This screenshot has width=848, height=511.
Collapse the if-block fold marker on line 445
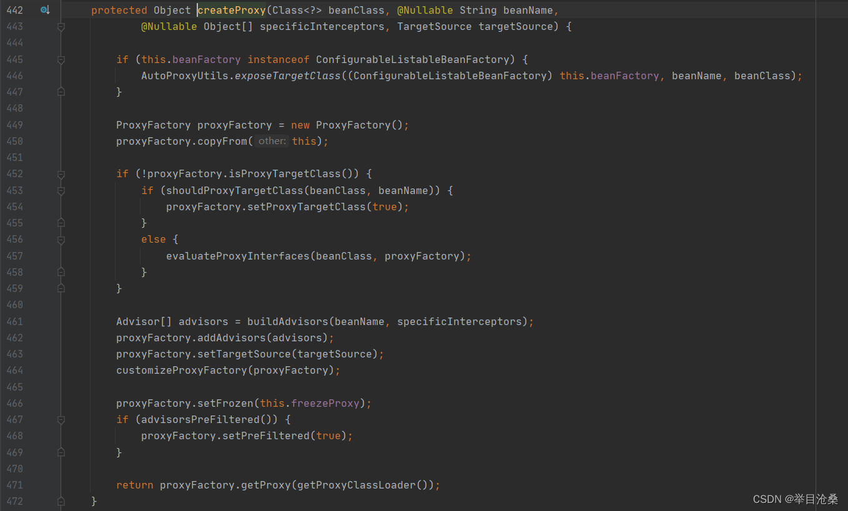(x=61, y=60)
